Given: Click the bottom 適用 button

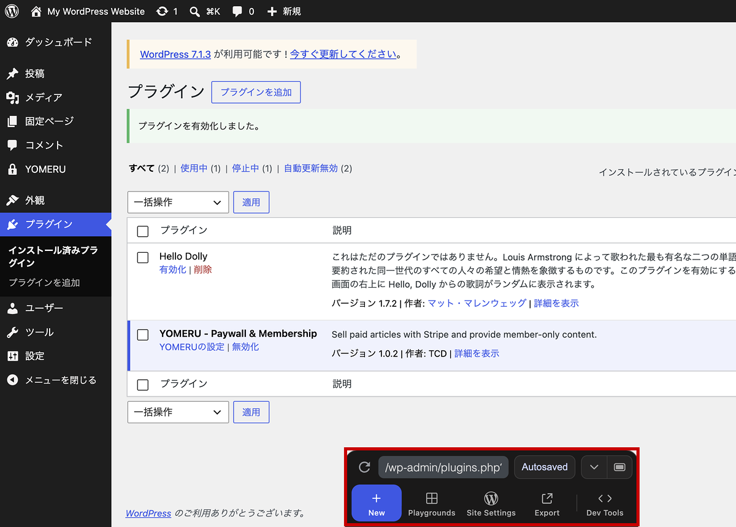Looking at the screenshot, I should pyautogui.click(x=251, y=412).
